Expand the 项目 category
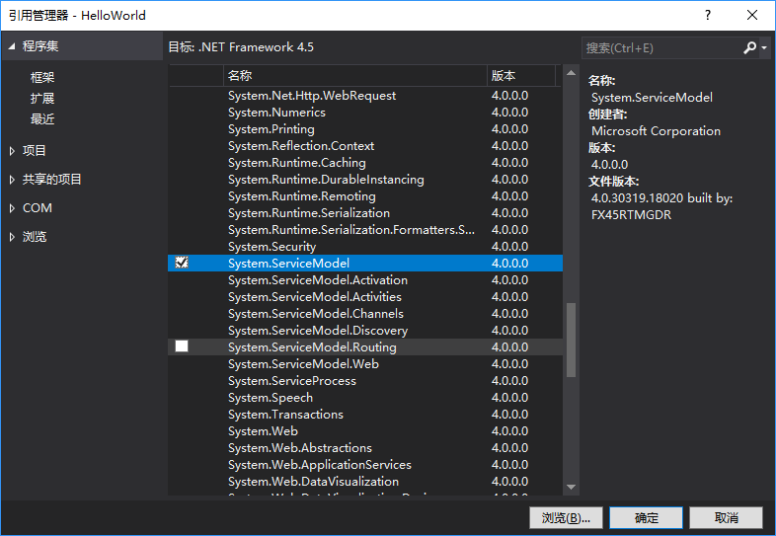The width and height of the screenshot is (776, 536). pos(12,151)
